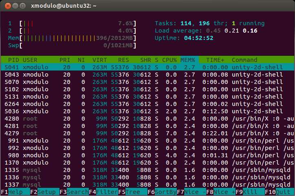Close the terminal window
The image size is (295, 196).
(x=6, y=6)
